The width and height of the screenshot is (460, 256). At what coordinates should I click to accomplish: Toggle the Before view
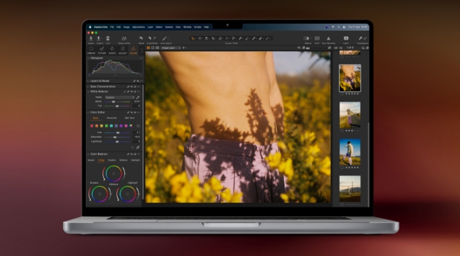coord(306,38)
